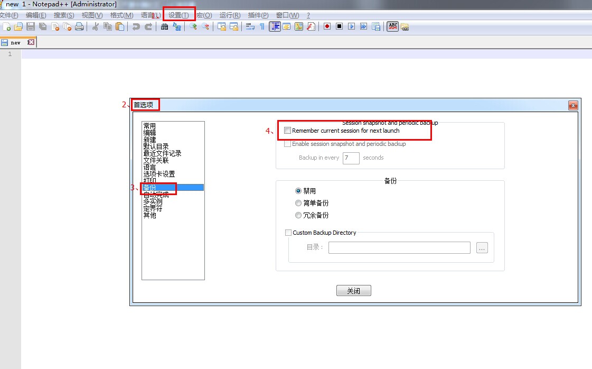Viewport: 592px width, 369px height.
Task: Open file using folder toolbar icon
Action: (x=18, y=26)
